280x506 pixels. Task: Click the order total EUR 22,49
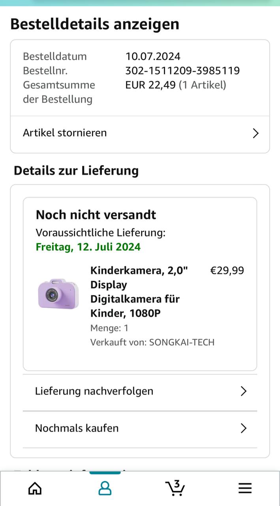pyautogui.click(x=150, y=85)
